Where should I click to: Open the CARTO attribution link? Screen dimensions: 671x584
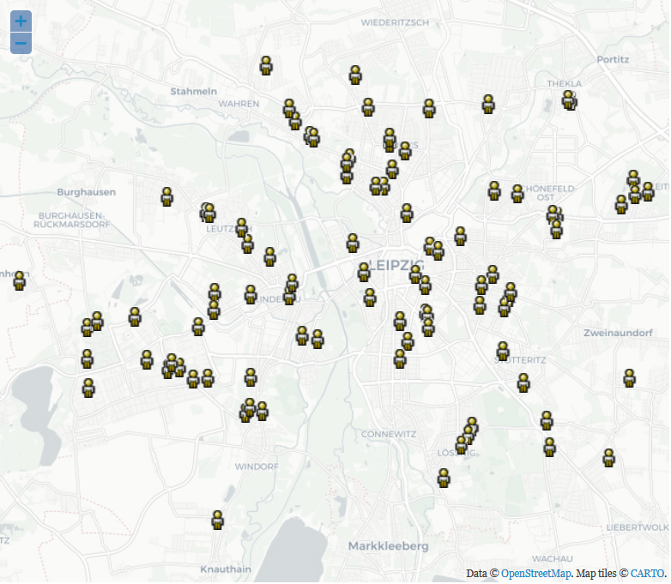pyautogui.click(x=647, y=573)
